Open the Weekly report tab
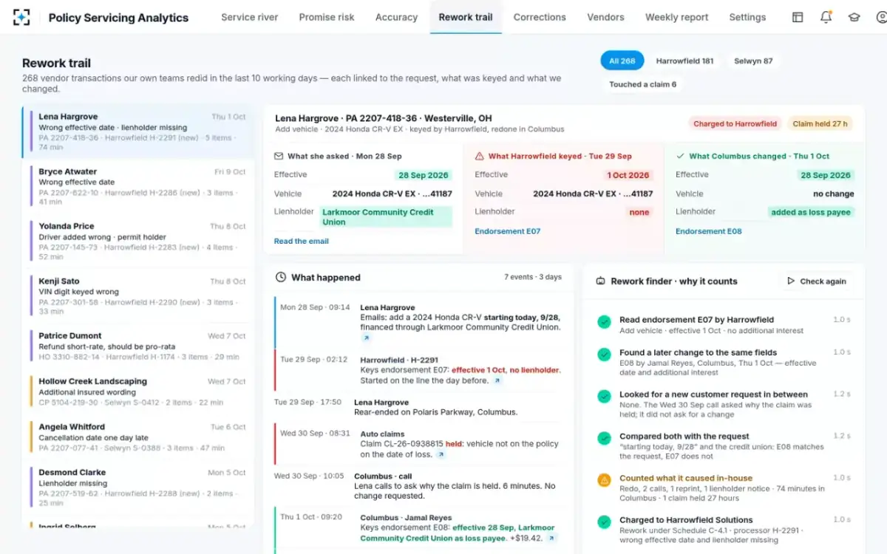 tap(676, 17)
